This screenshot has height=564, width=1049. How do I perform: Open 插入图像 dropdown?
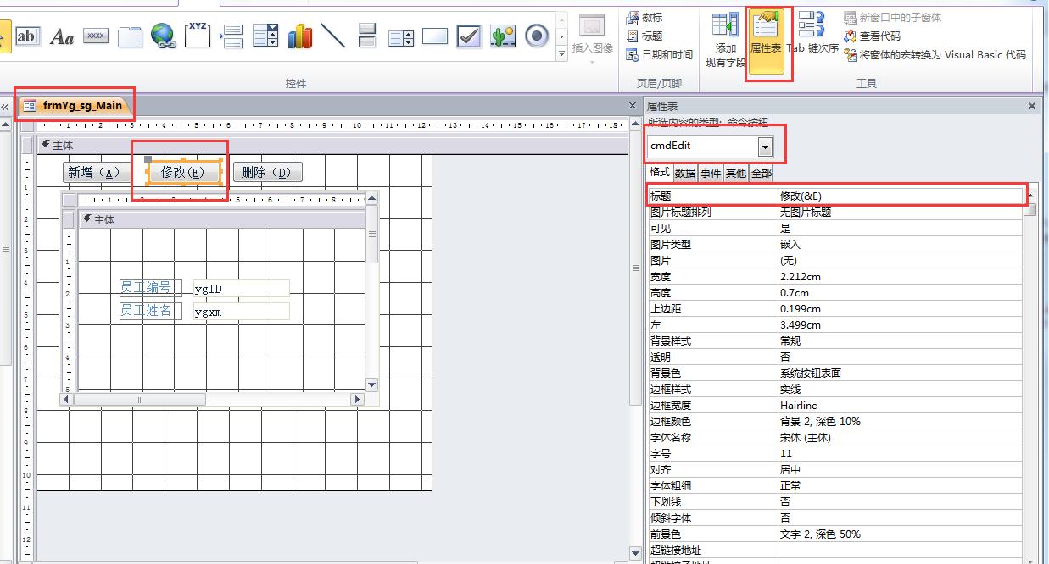coord(592,40)
